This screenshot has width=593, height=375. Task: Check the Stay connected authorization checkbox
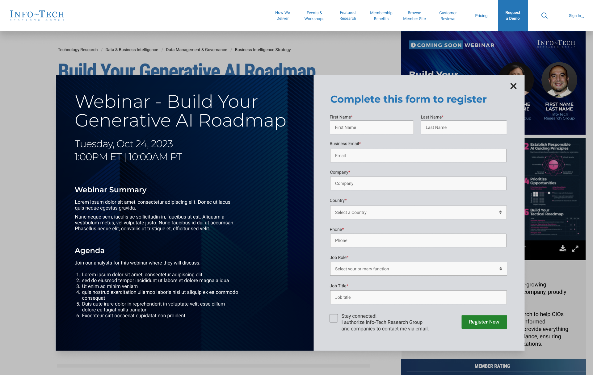pos(334,318)
